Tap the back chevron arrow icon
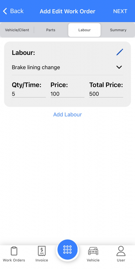135x269 pixels. (5, 11)
